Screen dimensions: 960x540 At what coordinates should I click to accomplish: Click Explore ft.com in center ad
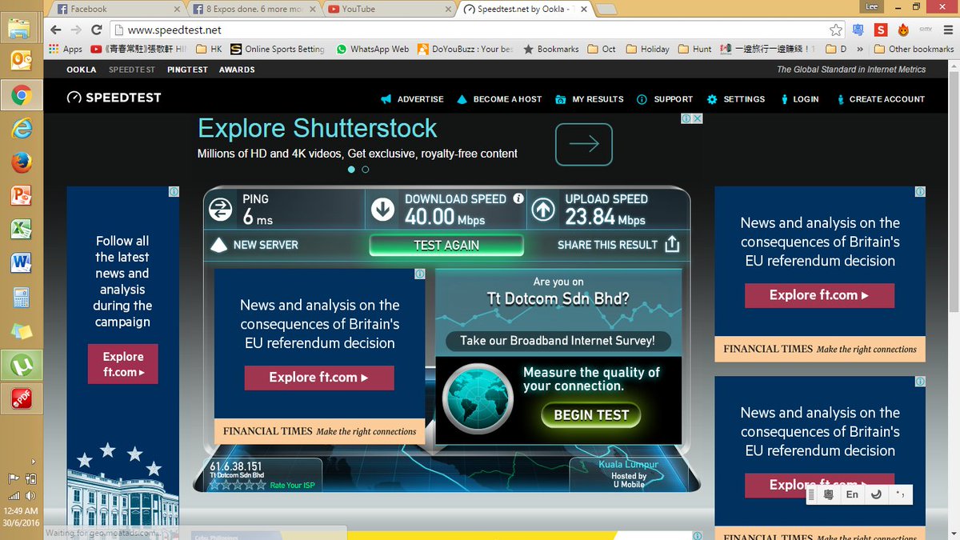tap(319, 378)
